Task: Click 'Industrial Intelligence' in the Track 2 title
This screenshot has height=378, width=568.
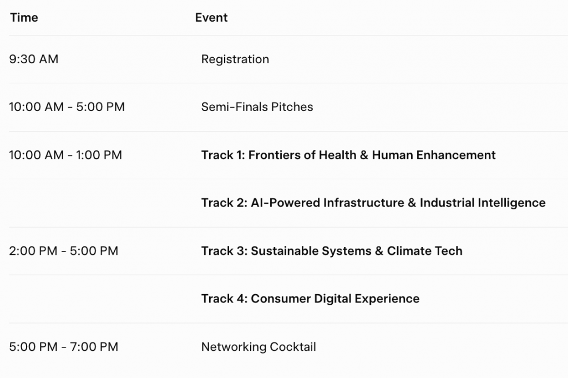Action: (483, 203)
